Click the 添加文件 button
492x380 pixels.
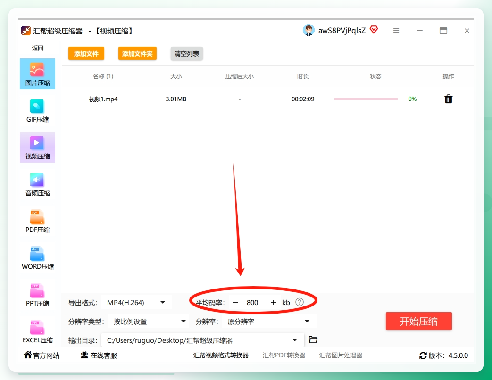pos(86,54)
